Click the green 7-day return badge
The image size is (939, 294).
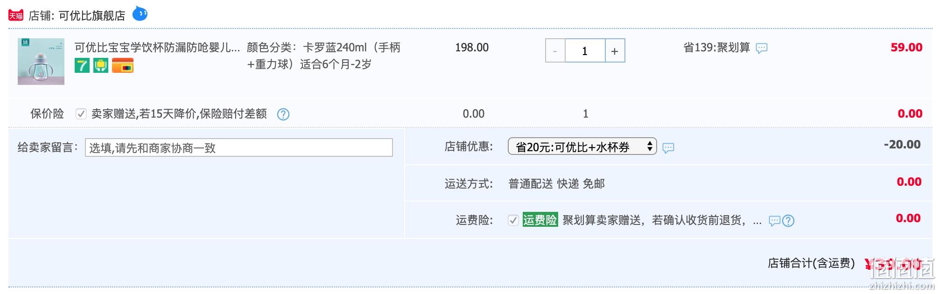[82, 65]
